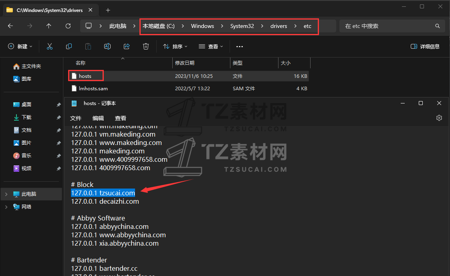
Task: Open 主文件夹 in sidebar
Action: coord(31,66)
